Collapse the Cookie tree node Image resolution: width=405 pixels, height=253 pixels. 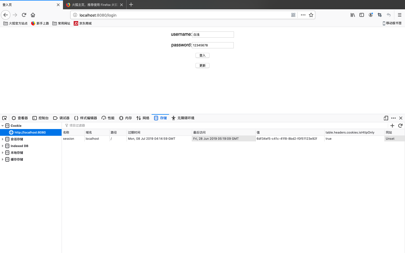[3, 126]
